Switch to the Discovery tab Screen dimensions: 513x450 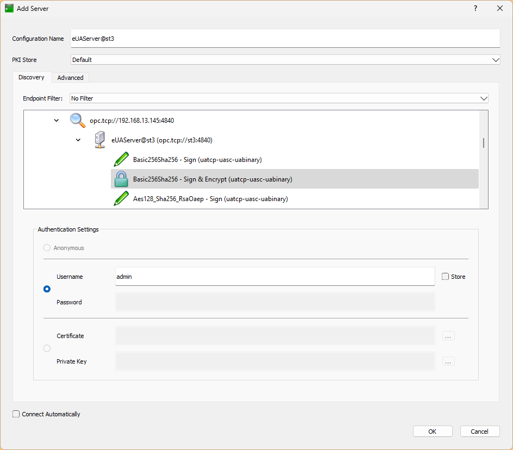pos(32,77)
